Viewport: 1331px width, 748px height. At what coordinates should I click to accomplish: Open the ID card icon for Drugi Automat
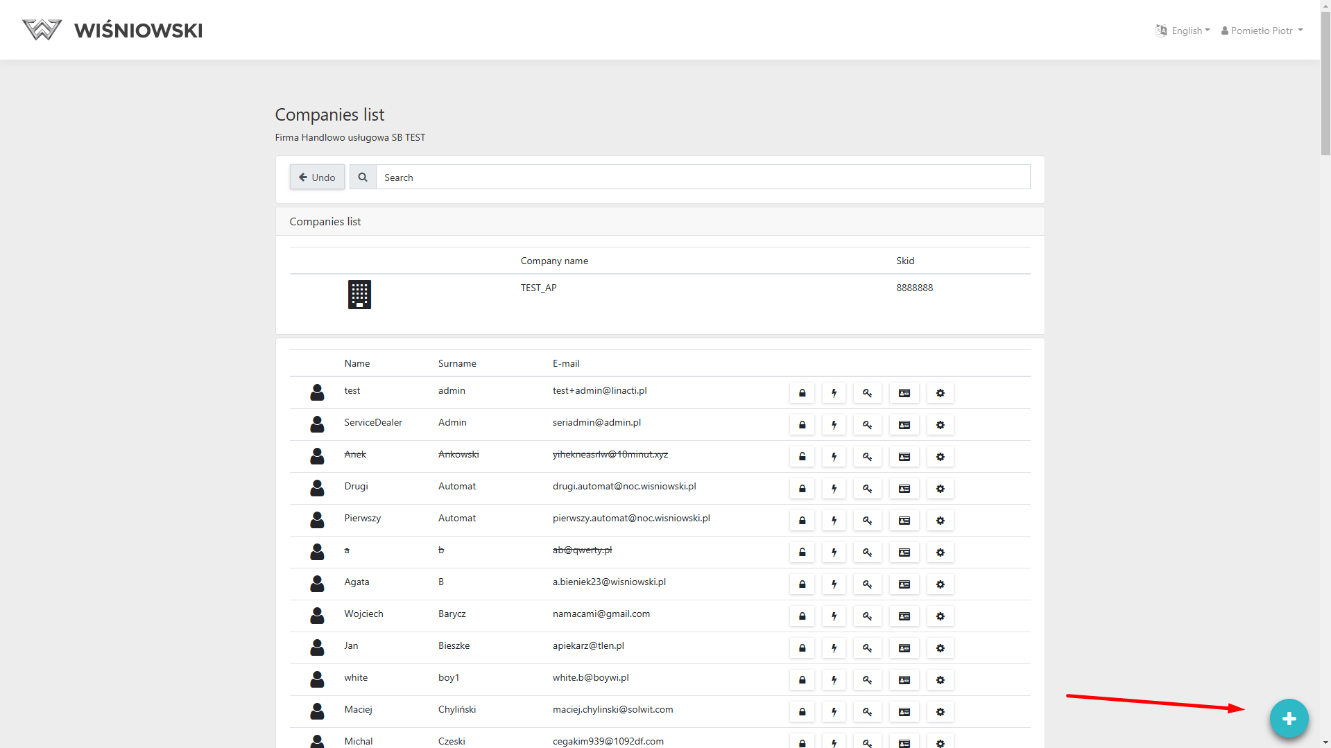[904, 489]
